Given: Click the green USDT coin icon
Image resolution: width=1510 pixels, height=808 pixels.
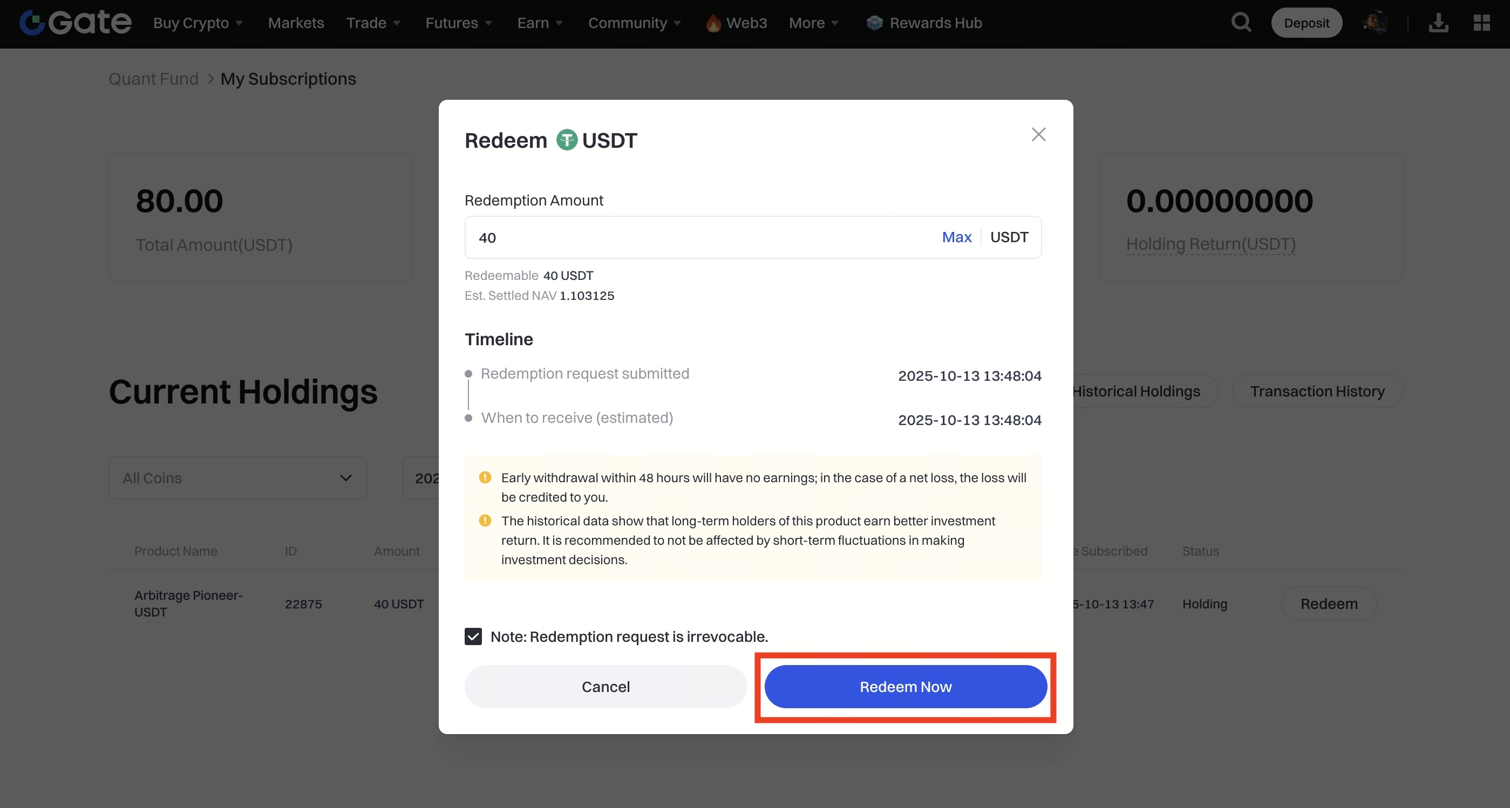Looking at the screenshot, I should pyautogui.click(x=566, y=140).
